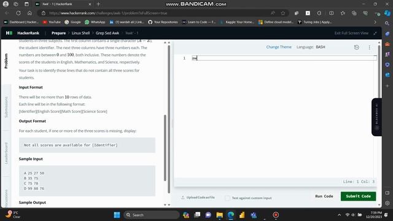Screen dimensions: 393x221
Task: Open a new browser tab
Action: coord(98,4)
